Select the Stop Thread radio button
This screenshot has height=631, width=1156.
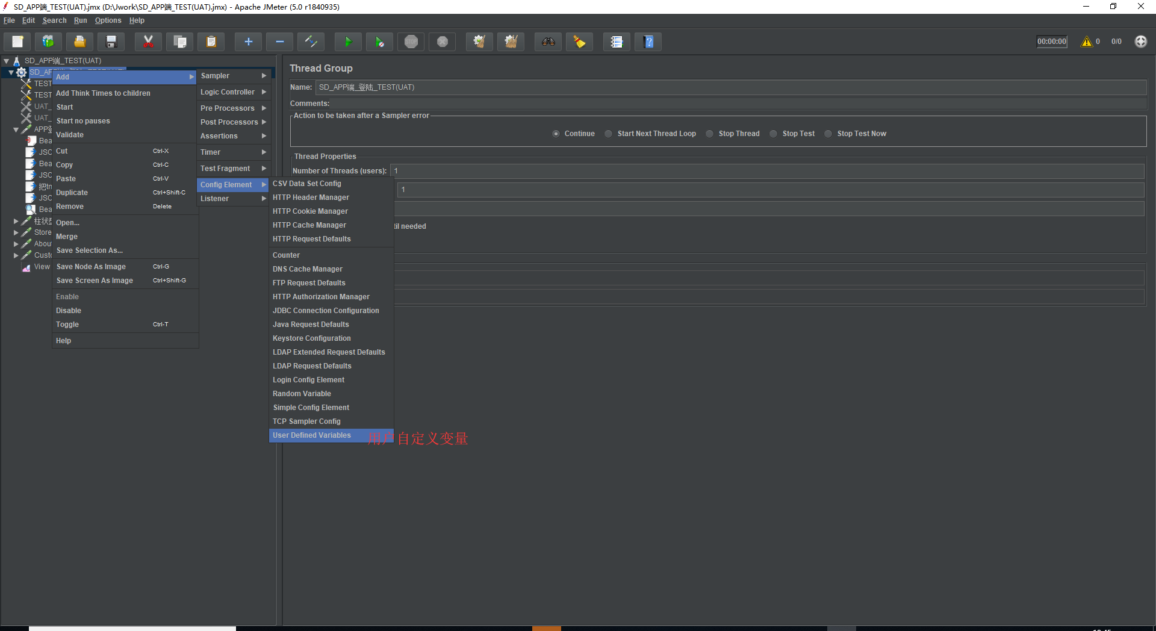710,134
